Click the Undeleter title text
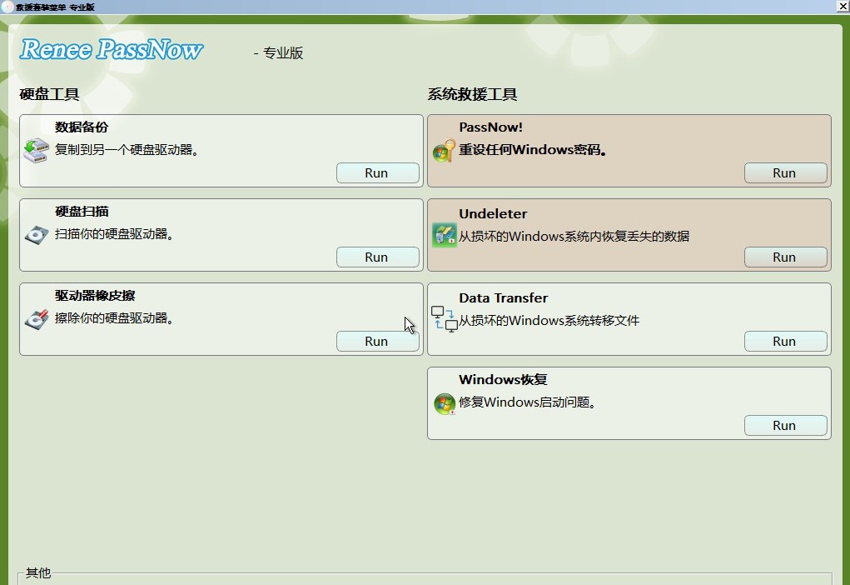Screen dimensions: 850x585 [493, 214]
